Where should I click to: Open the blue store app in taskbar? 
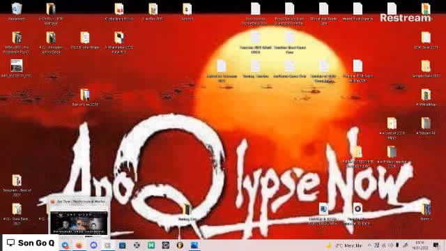tap(123, 245)
